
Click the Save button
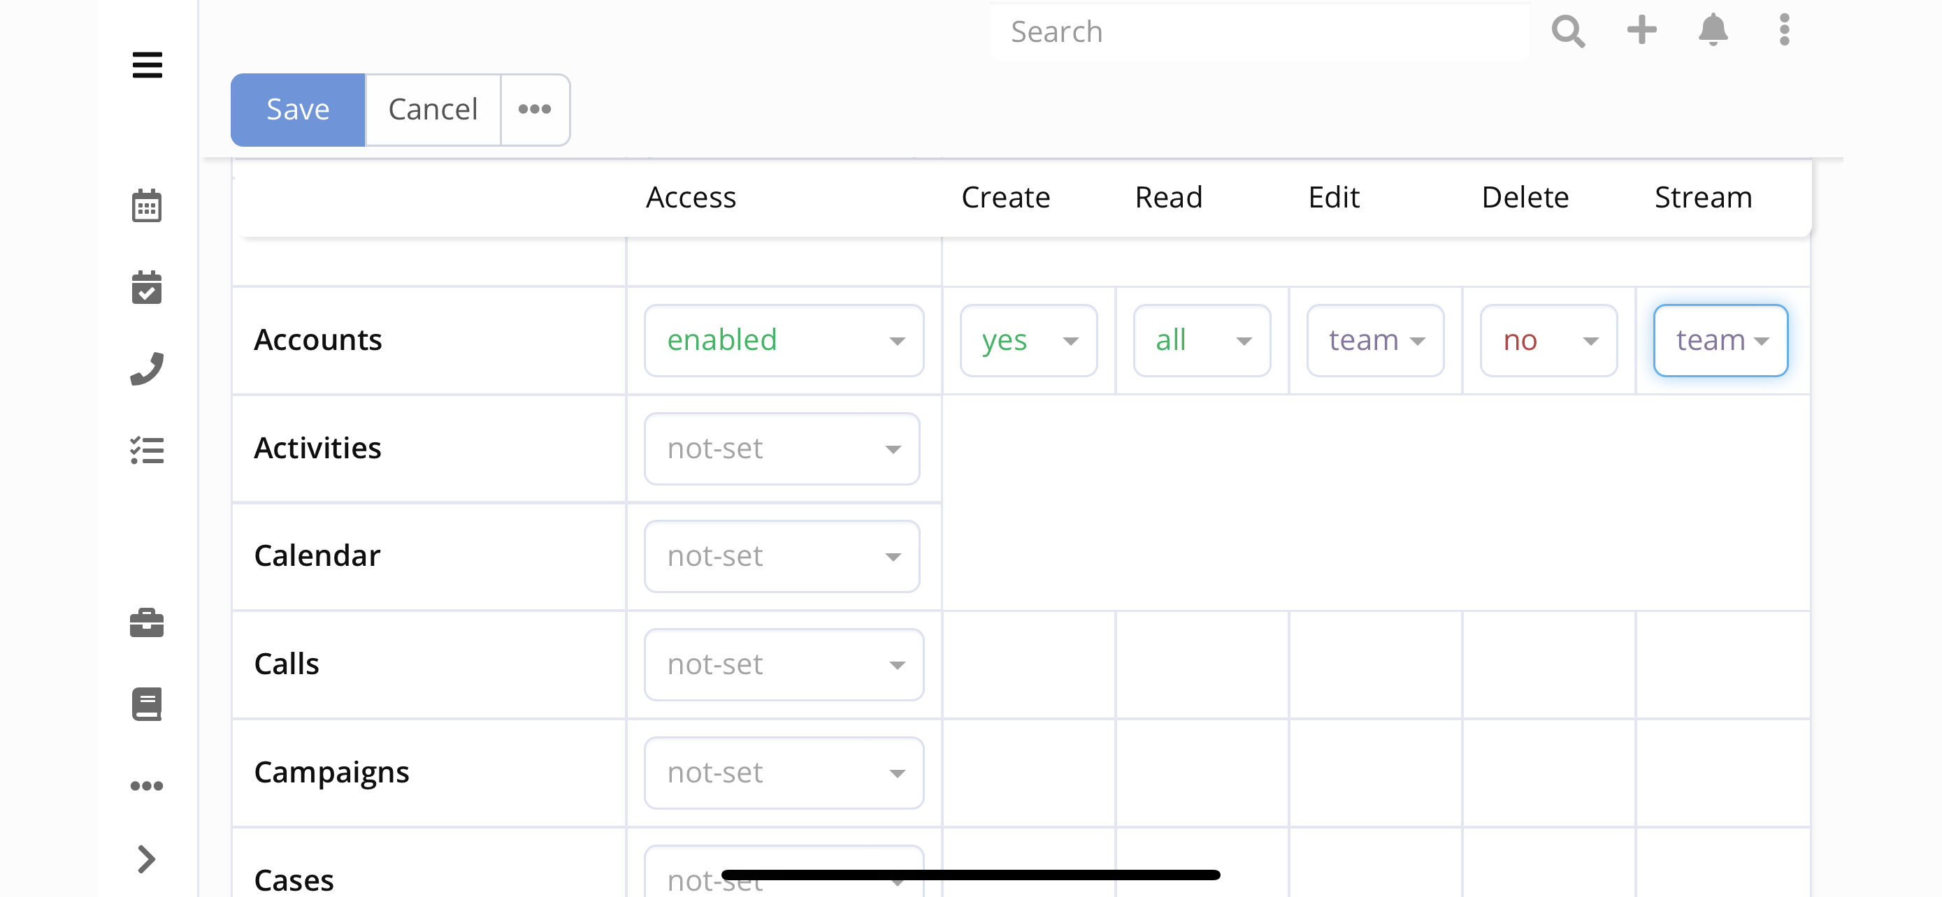298,110
